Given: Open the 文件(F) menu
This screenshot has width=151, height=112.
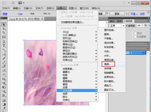Looking at the screenshot, I should tap(6, 8).
